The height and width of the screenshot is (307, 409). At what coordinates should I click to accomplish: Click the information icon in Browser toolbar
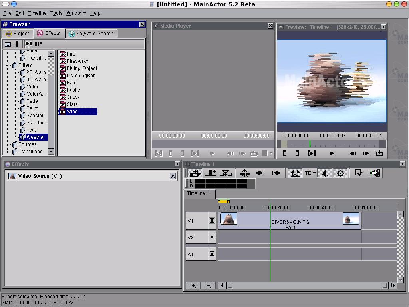click(17, 44)
